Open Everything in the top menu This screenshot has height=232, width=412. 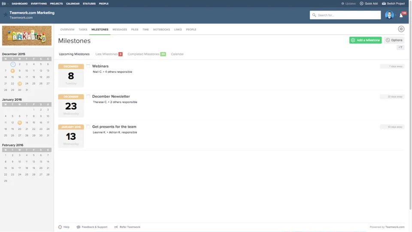[39, 4]
